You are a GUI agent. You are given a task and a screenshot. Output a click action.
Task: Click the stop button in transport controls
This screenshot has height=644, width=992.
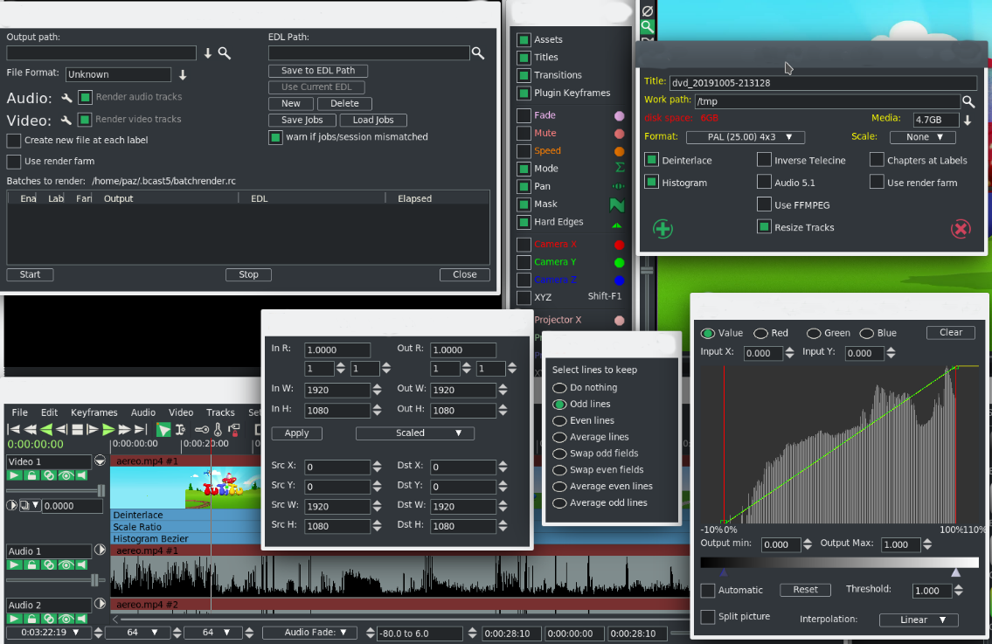click(77, 429)
